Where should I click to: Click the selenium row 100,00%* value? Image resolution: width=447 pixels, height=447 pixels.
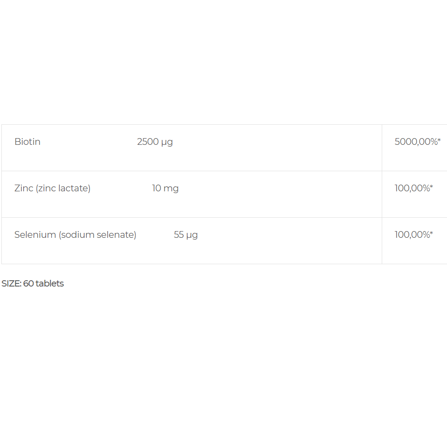[413, 235]
